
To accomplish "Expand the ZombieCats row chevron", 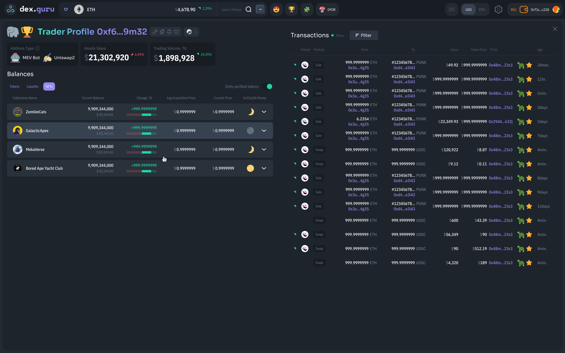I will tap(264, 112).
